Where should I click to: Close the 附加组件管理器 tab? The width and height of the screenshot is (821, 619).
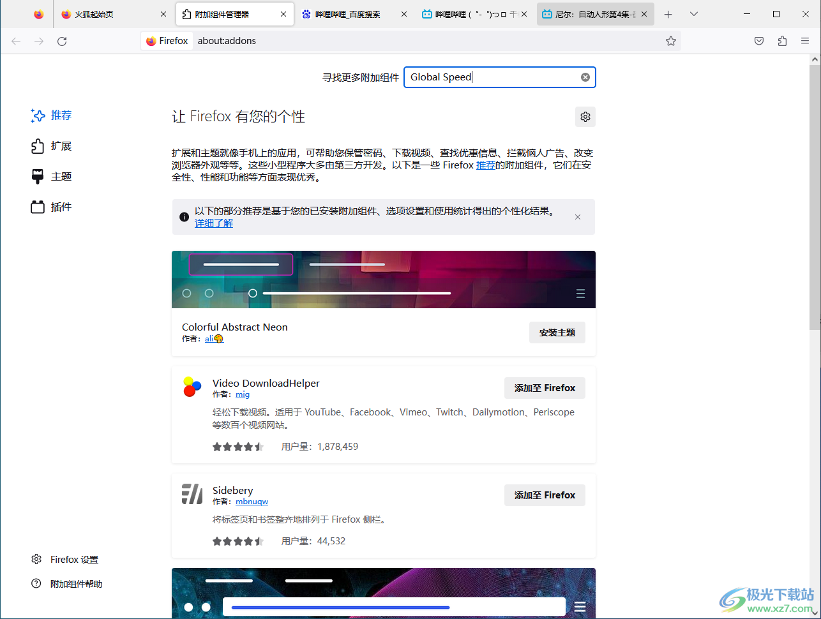(x=283, y=14)
